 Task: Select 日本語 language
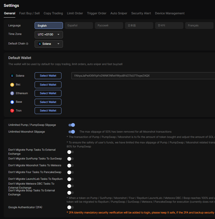pyautogui.click(x=139, y=26)
